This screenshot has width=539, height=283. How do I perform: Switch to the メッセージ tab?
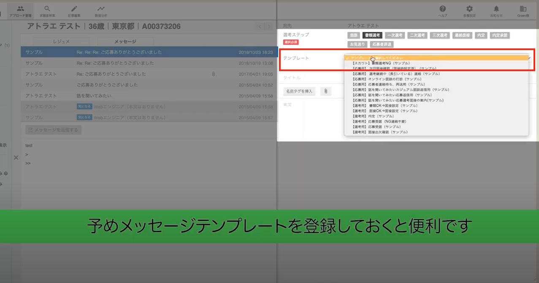coord(125,42)
